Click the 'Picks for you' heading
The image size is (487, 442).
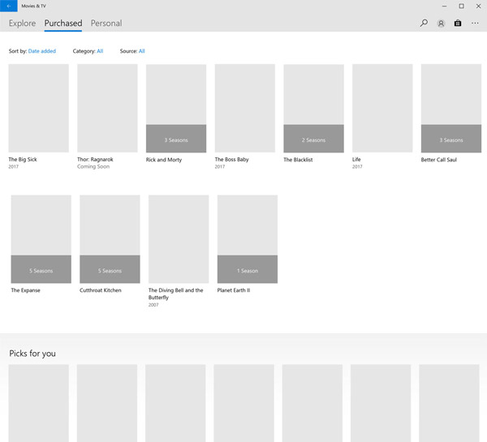tap(32, 354)
